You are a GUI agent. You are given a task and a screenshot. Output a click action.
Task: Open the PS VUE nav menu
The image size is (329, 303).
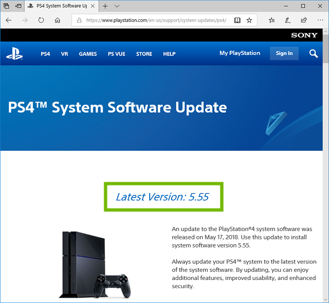point(117,54)
